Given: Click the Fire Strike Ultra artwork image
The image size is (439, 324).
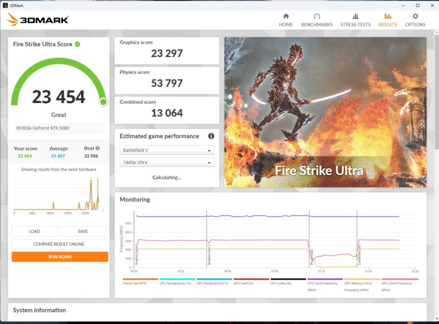Looking at the screenshot, I should click(325, 112).
